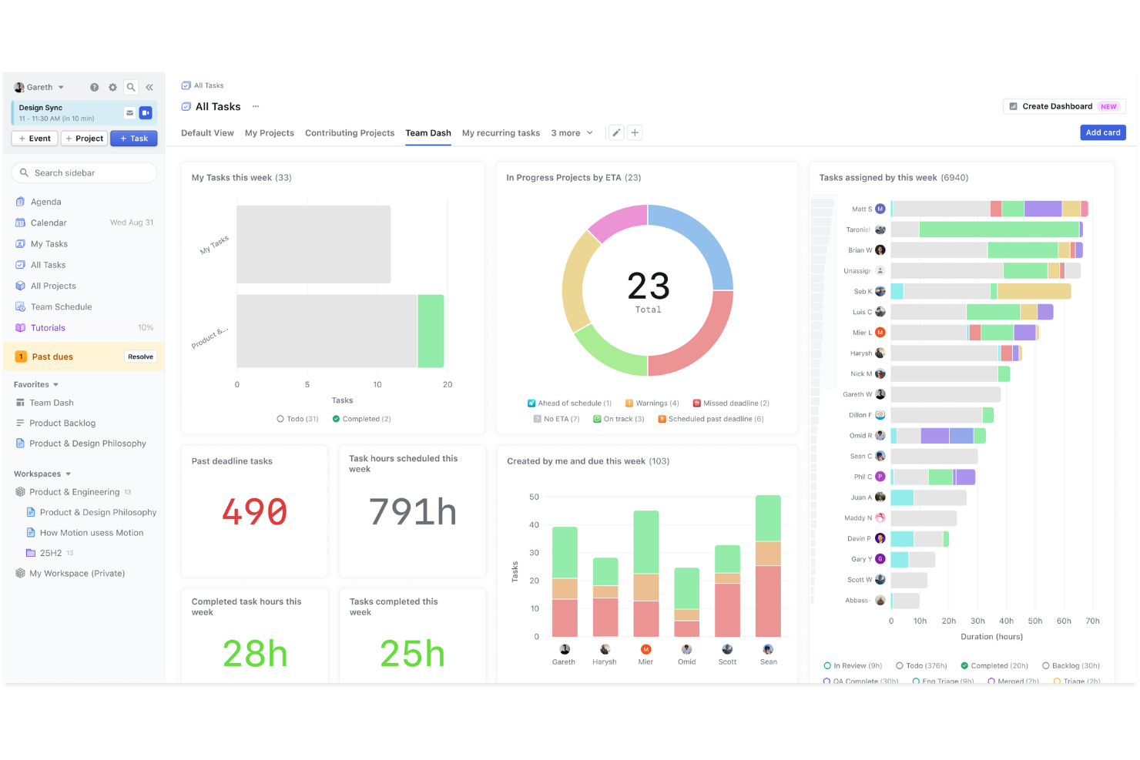1140x760 pixels.
Task: Edit the current view using the pencil icon
Action: click(615, 132)
